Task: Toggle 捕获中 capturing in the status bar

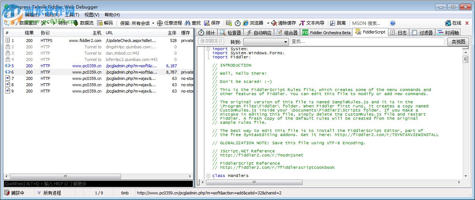Action: (14, 193)
